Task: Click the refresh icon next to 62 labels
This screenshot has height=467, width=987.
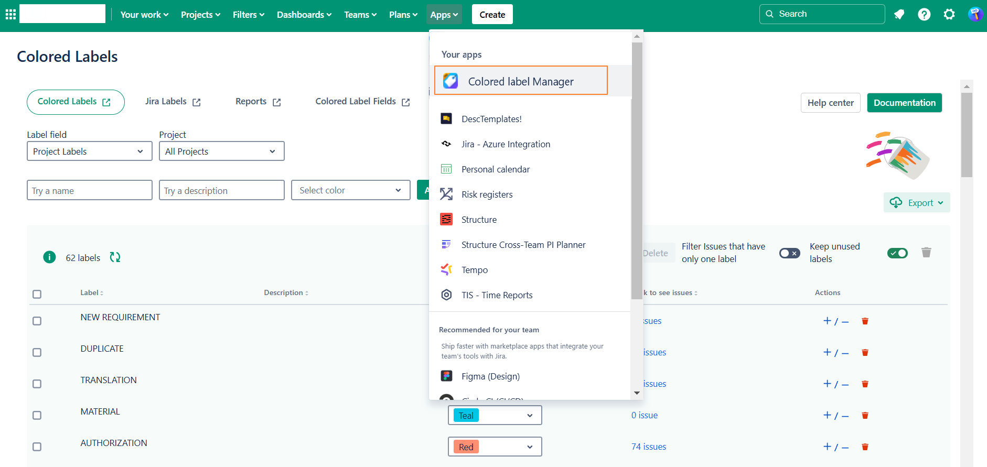Action: [115, 257]
